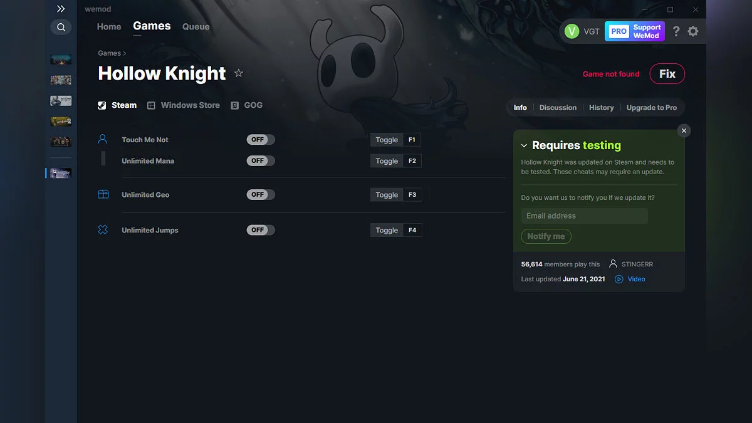Open the Queue tab
The height and width of the screenshot is (423, 752).
pyautogui.click(x=196, y=26)
